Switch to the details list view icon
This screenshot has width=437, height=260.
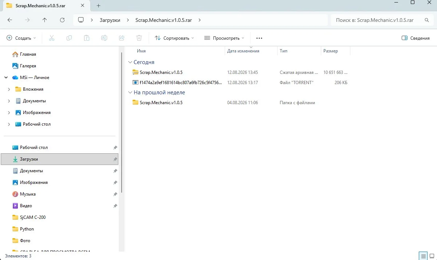(423, 256)
